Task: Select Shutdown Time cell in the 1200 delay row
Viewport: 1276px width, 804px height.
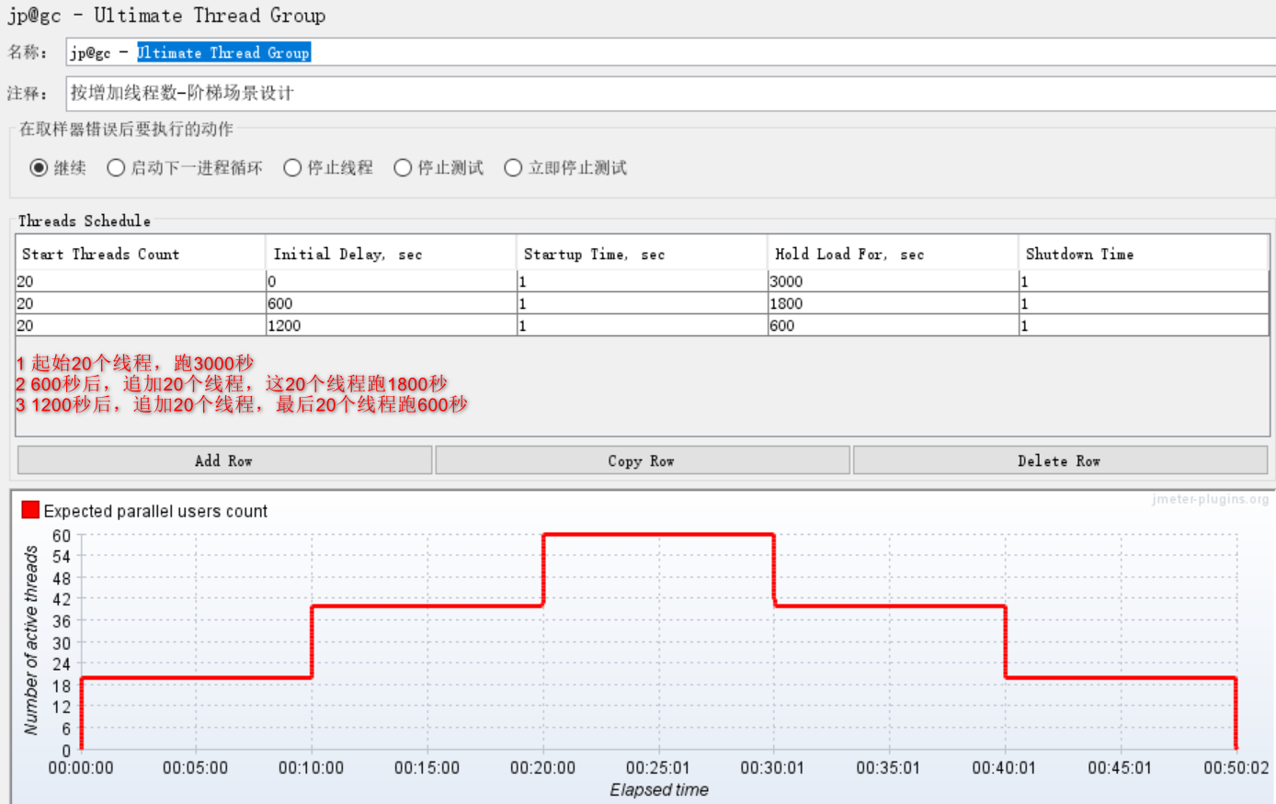Action: click(x=1144, y=325)
